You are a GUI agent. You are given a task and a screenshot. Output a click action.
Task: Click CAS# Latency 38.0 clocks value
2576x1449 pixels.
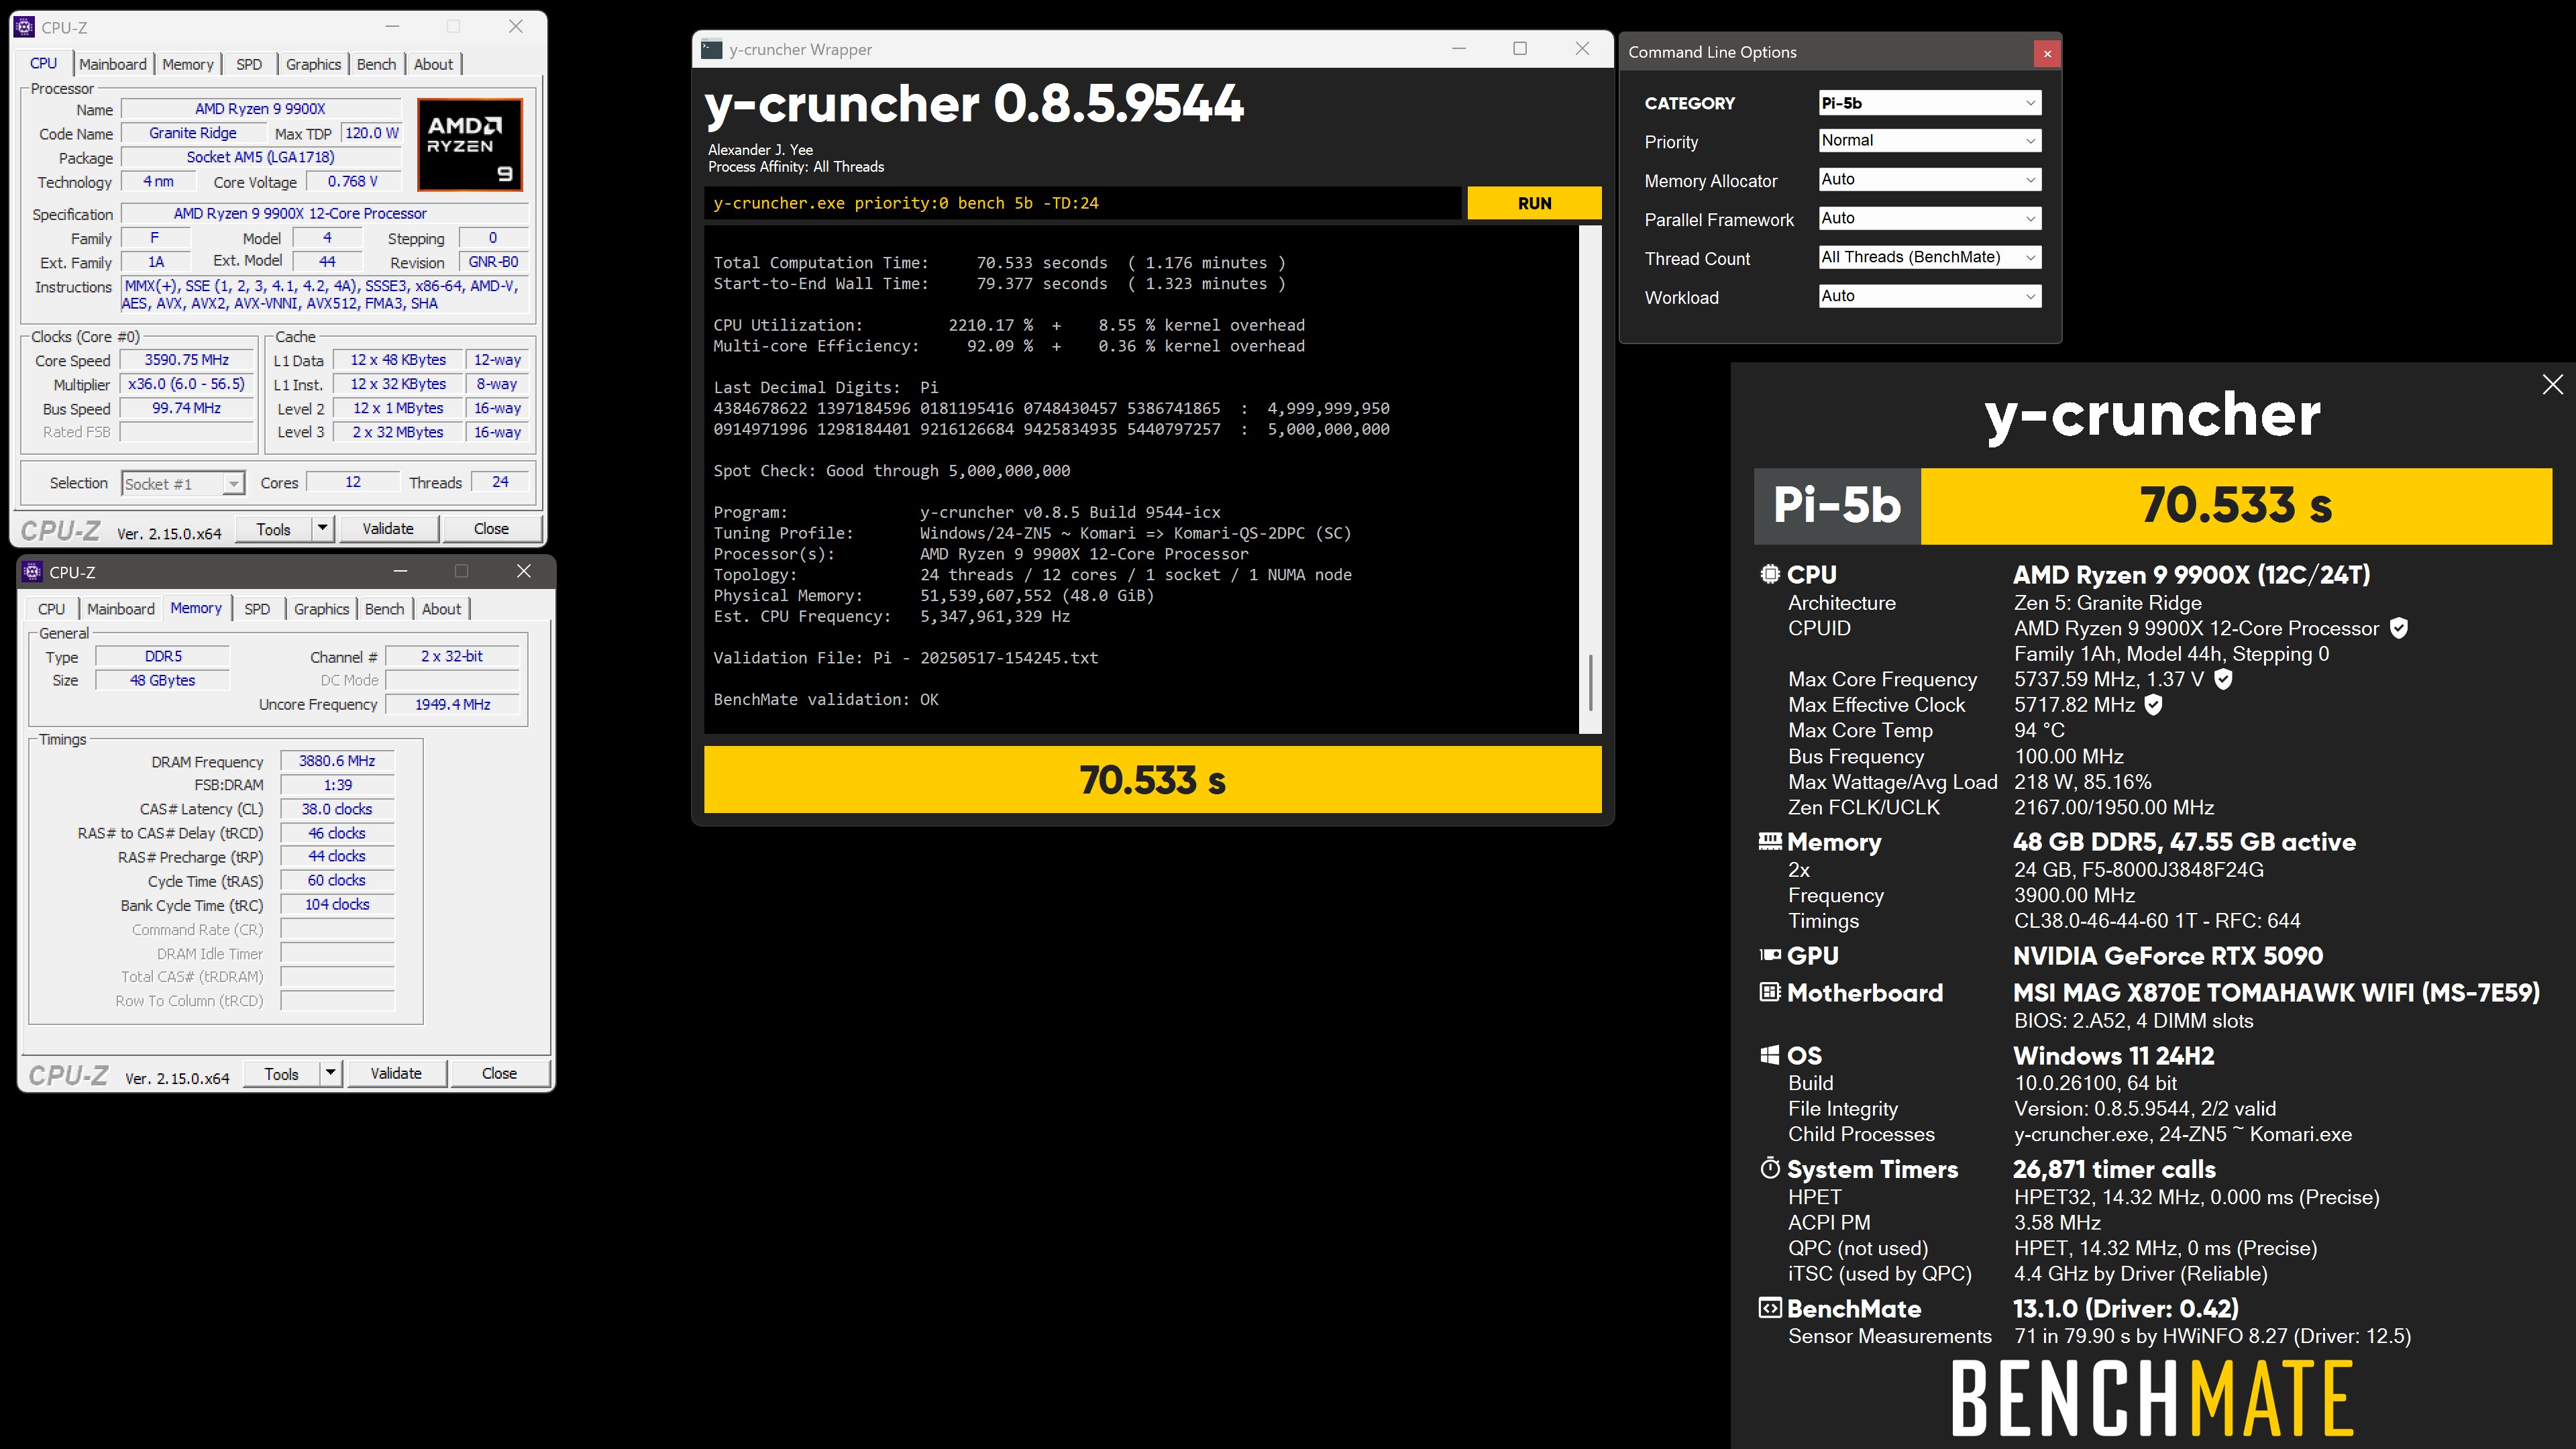tap(337, 809)
